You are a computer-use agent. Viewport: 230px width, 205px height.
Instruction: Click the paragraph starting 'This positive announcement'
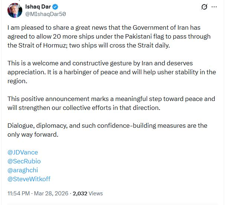111,103
